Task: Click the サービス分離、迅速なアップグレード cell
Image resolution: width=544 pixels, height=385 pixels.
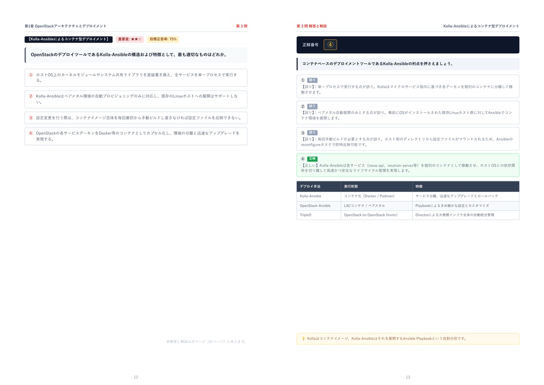Action: click(465, 196)
